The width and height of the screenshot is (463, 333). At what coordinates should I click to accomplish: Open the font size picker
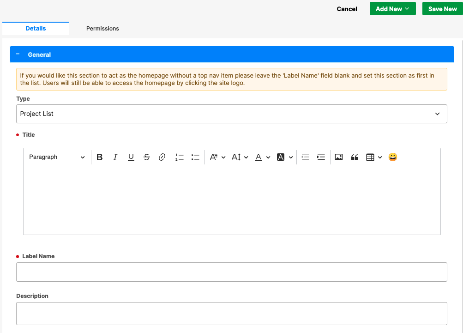236,157
